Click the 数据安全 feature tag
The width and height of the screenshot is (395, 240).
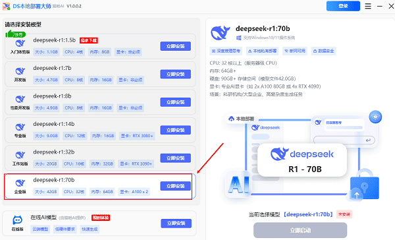pos(323,51)
